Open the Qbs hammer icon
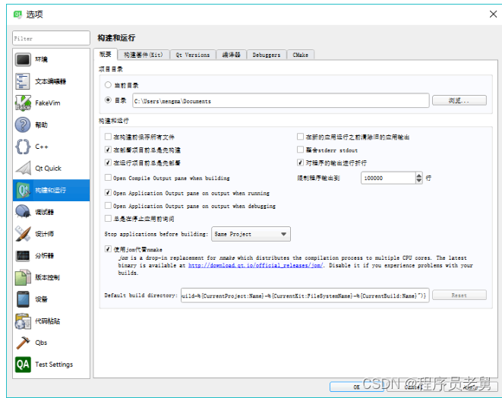The width and height of the screenshot is (502, 398). coord(23,343)
